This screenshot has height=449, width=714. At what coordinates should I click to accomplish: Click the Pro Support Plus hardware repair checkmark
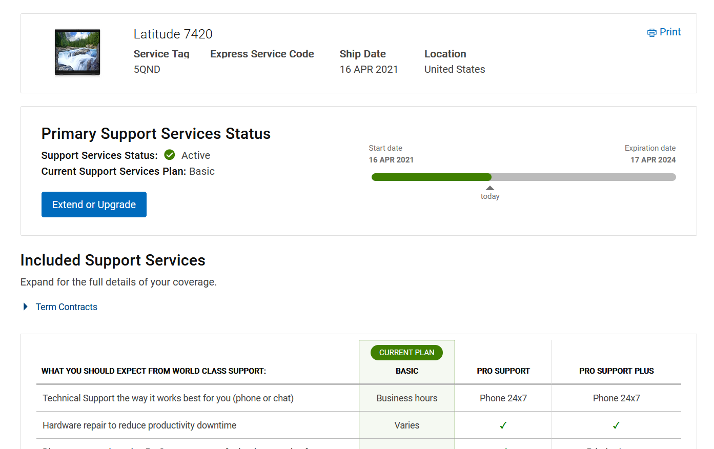[x=616, y=425]
